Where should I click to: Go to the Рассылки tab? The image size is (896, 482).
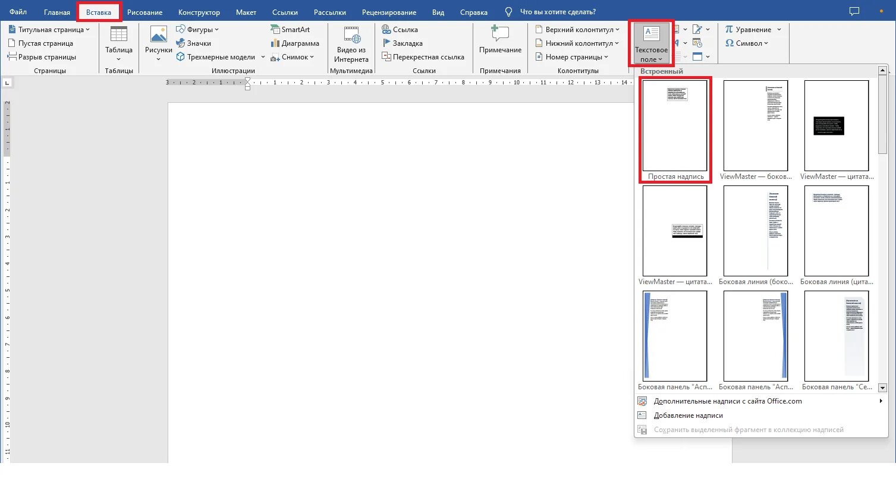point(330,12)
